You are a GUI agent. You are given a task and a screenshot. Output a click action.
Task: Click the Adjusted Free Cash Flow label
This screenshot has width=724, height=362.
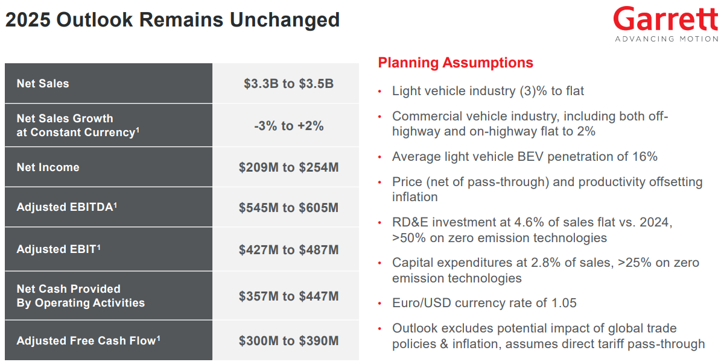click(x=88, y=340)
